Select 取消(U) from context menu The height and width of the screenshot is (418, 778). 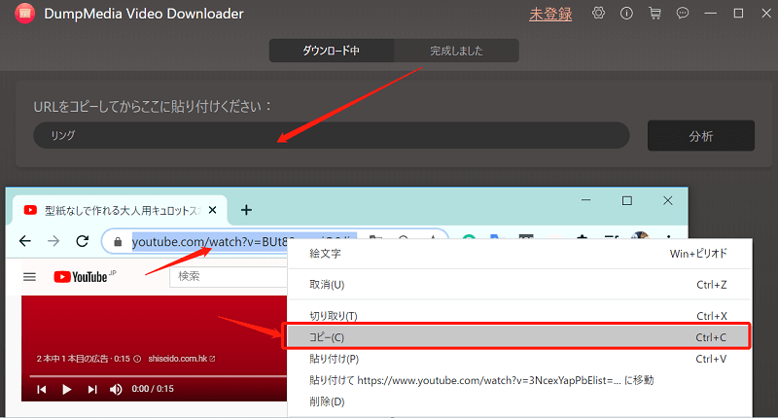pyautogui.click(x=519, y=285)
